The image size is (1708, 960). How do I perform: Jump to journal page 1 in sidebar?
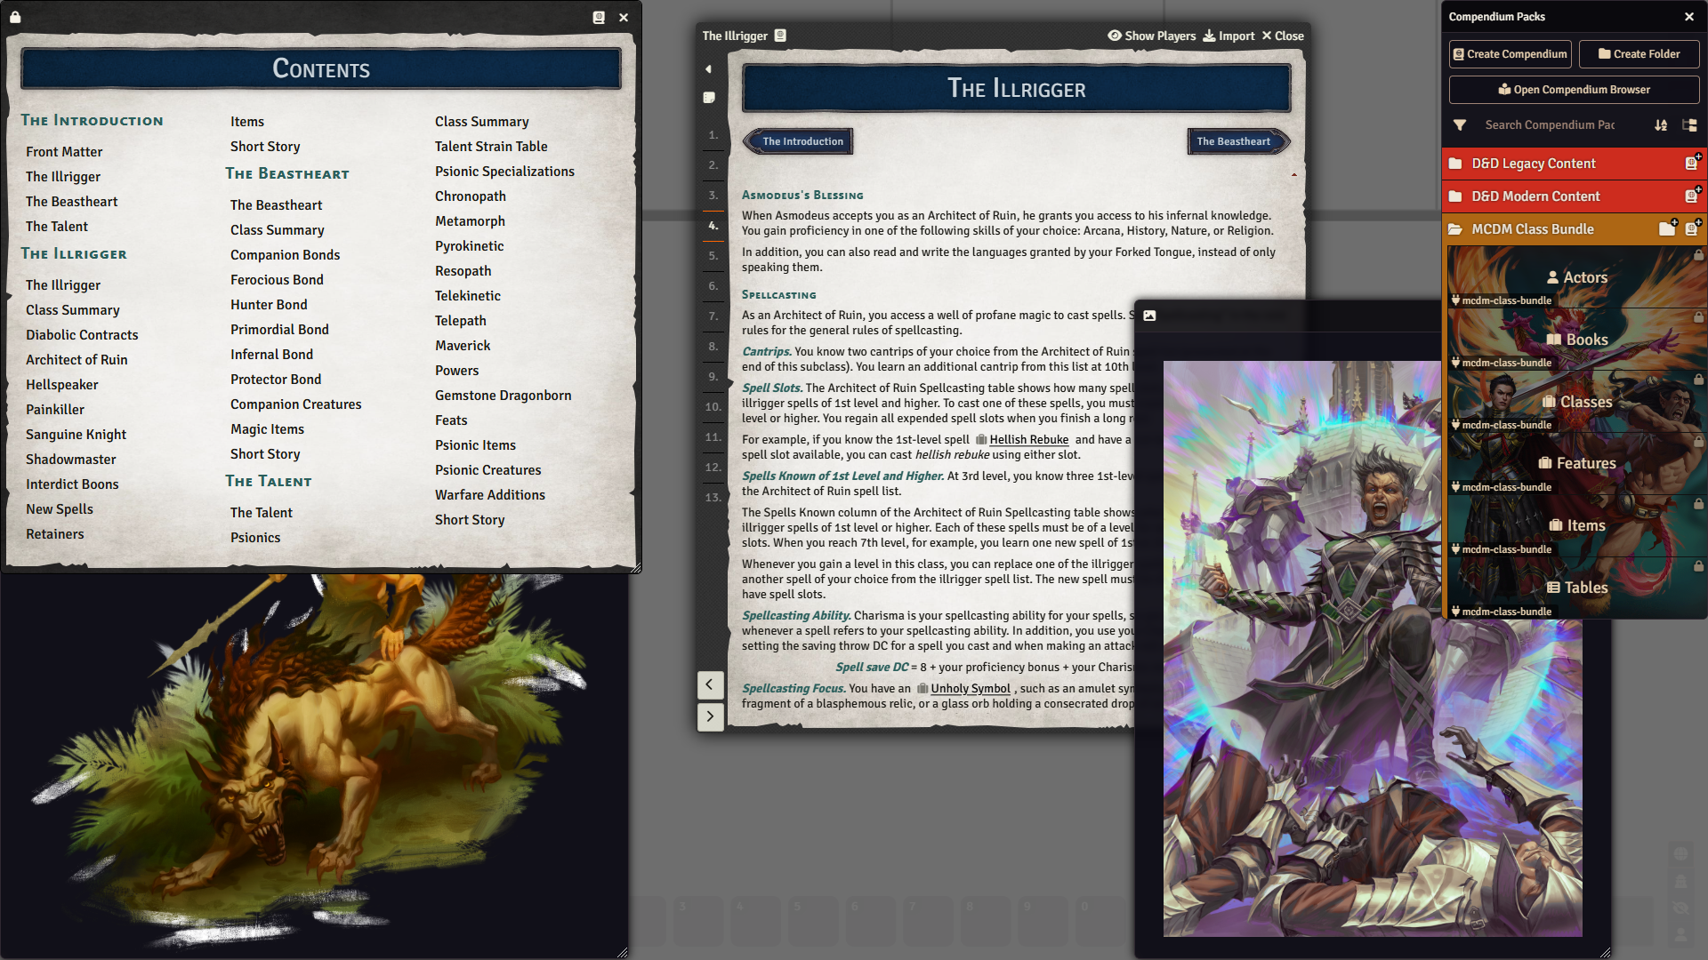713,135
